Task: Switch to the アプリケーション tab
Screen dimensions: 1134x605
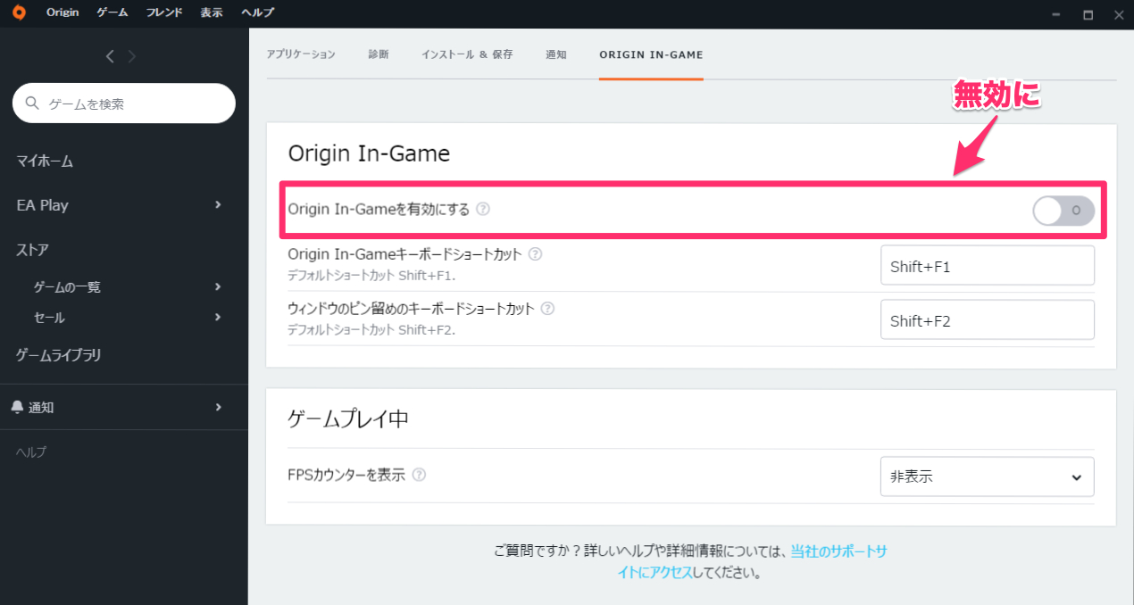Action: pos(301,54)
